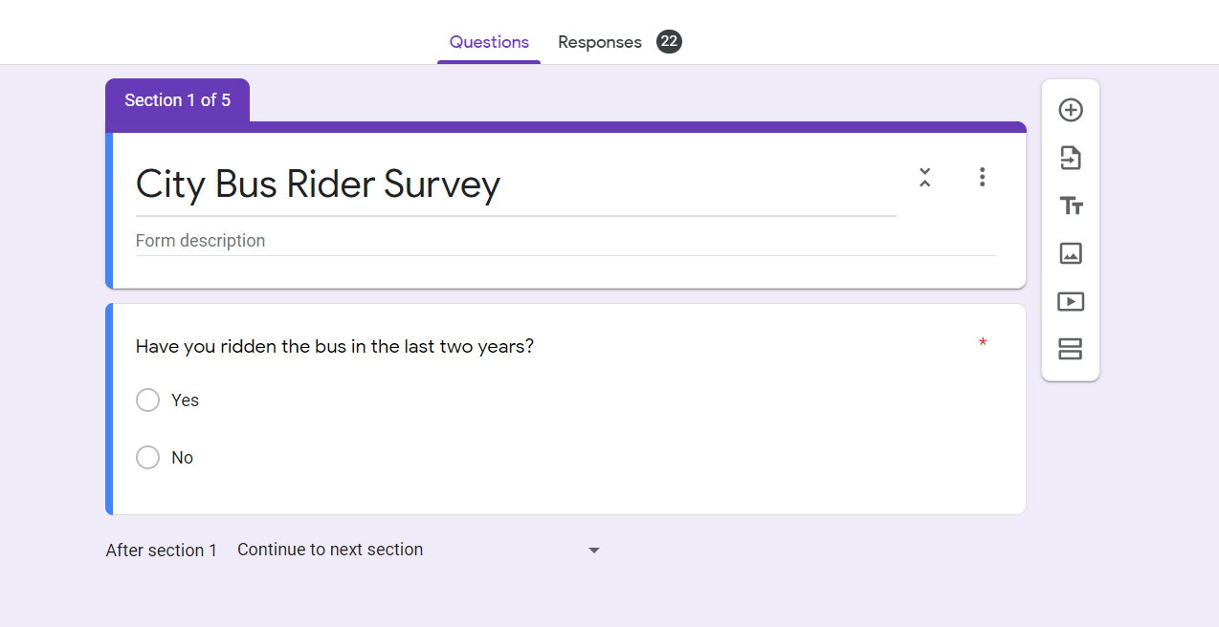Viewport: 1219px width, 627px height.
Task: Click the Add section icon
Action: pyautogui.click(x=1070, y=349)
